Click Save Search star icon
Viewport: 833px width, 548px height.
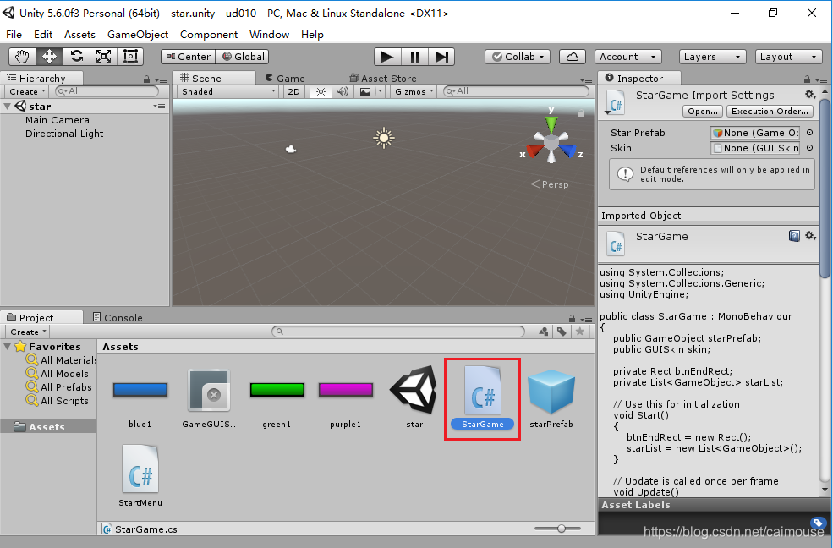coord(580,332)
